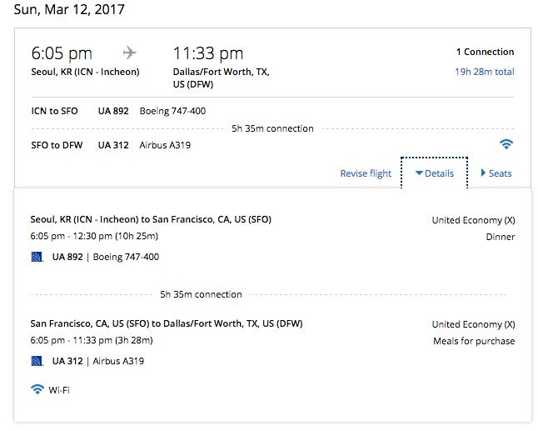Click the 19h 28m total duration link
Image resolution: width=538 pixels, height=431 pixels.
coord(485,72)
